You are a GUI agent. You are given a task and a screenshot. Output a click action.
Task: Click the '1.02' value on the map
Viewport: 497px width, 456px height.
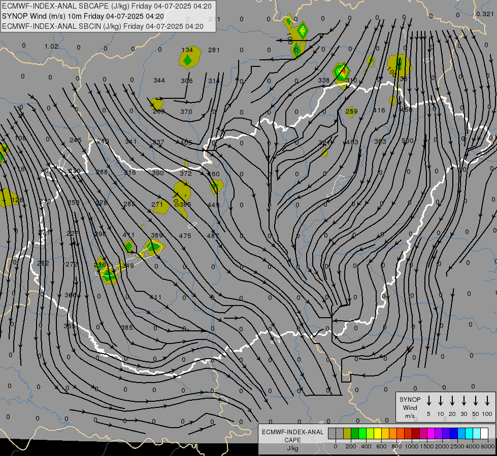click(51, 47)
